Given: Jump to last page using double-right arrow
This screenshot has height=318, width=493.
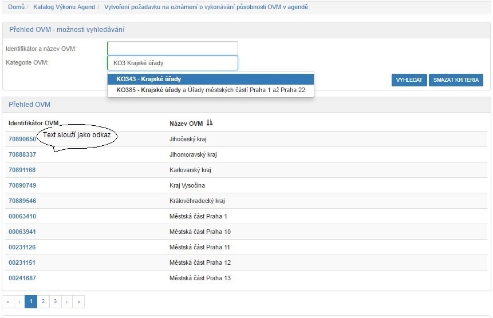Looking at the screenshot, I should [x=79, y=301].
